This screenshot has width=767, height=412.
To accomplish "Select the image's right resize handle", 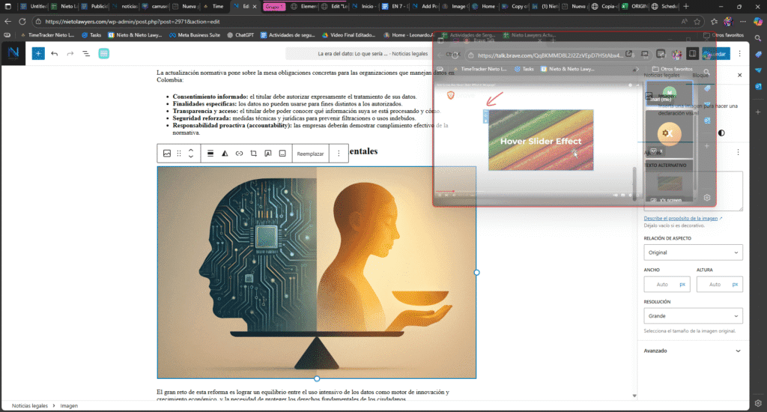I will [x=476, y=273].
